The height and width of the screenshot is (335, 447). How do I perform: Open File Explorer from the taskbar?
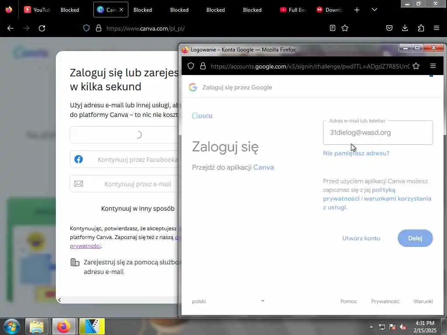37,326
